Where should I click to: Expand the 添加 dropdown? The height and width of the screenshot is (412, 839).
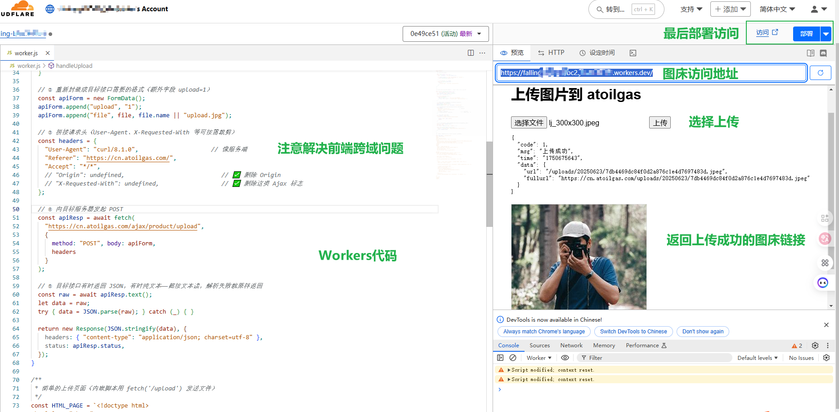coord(731,9)
